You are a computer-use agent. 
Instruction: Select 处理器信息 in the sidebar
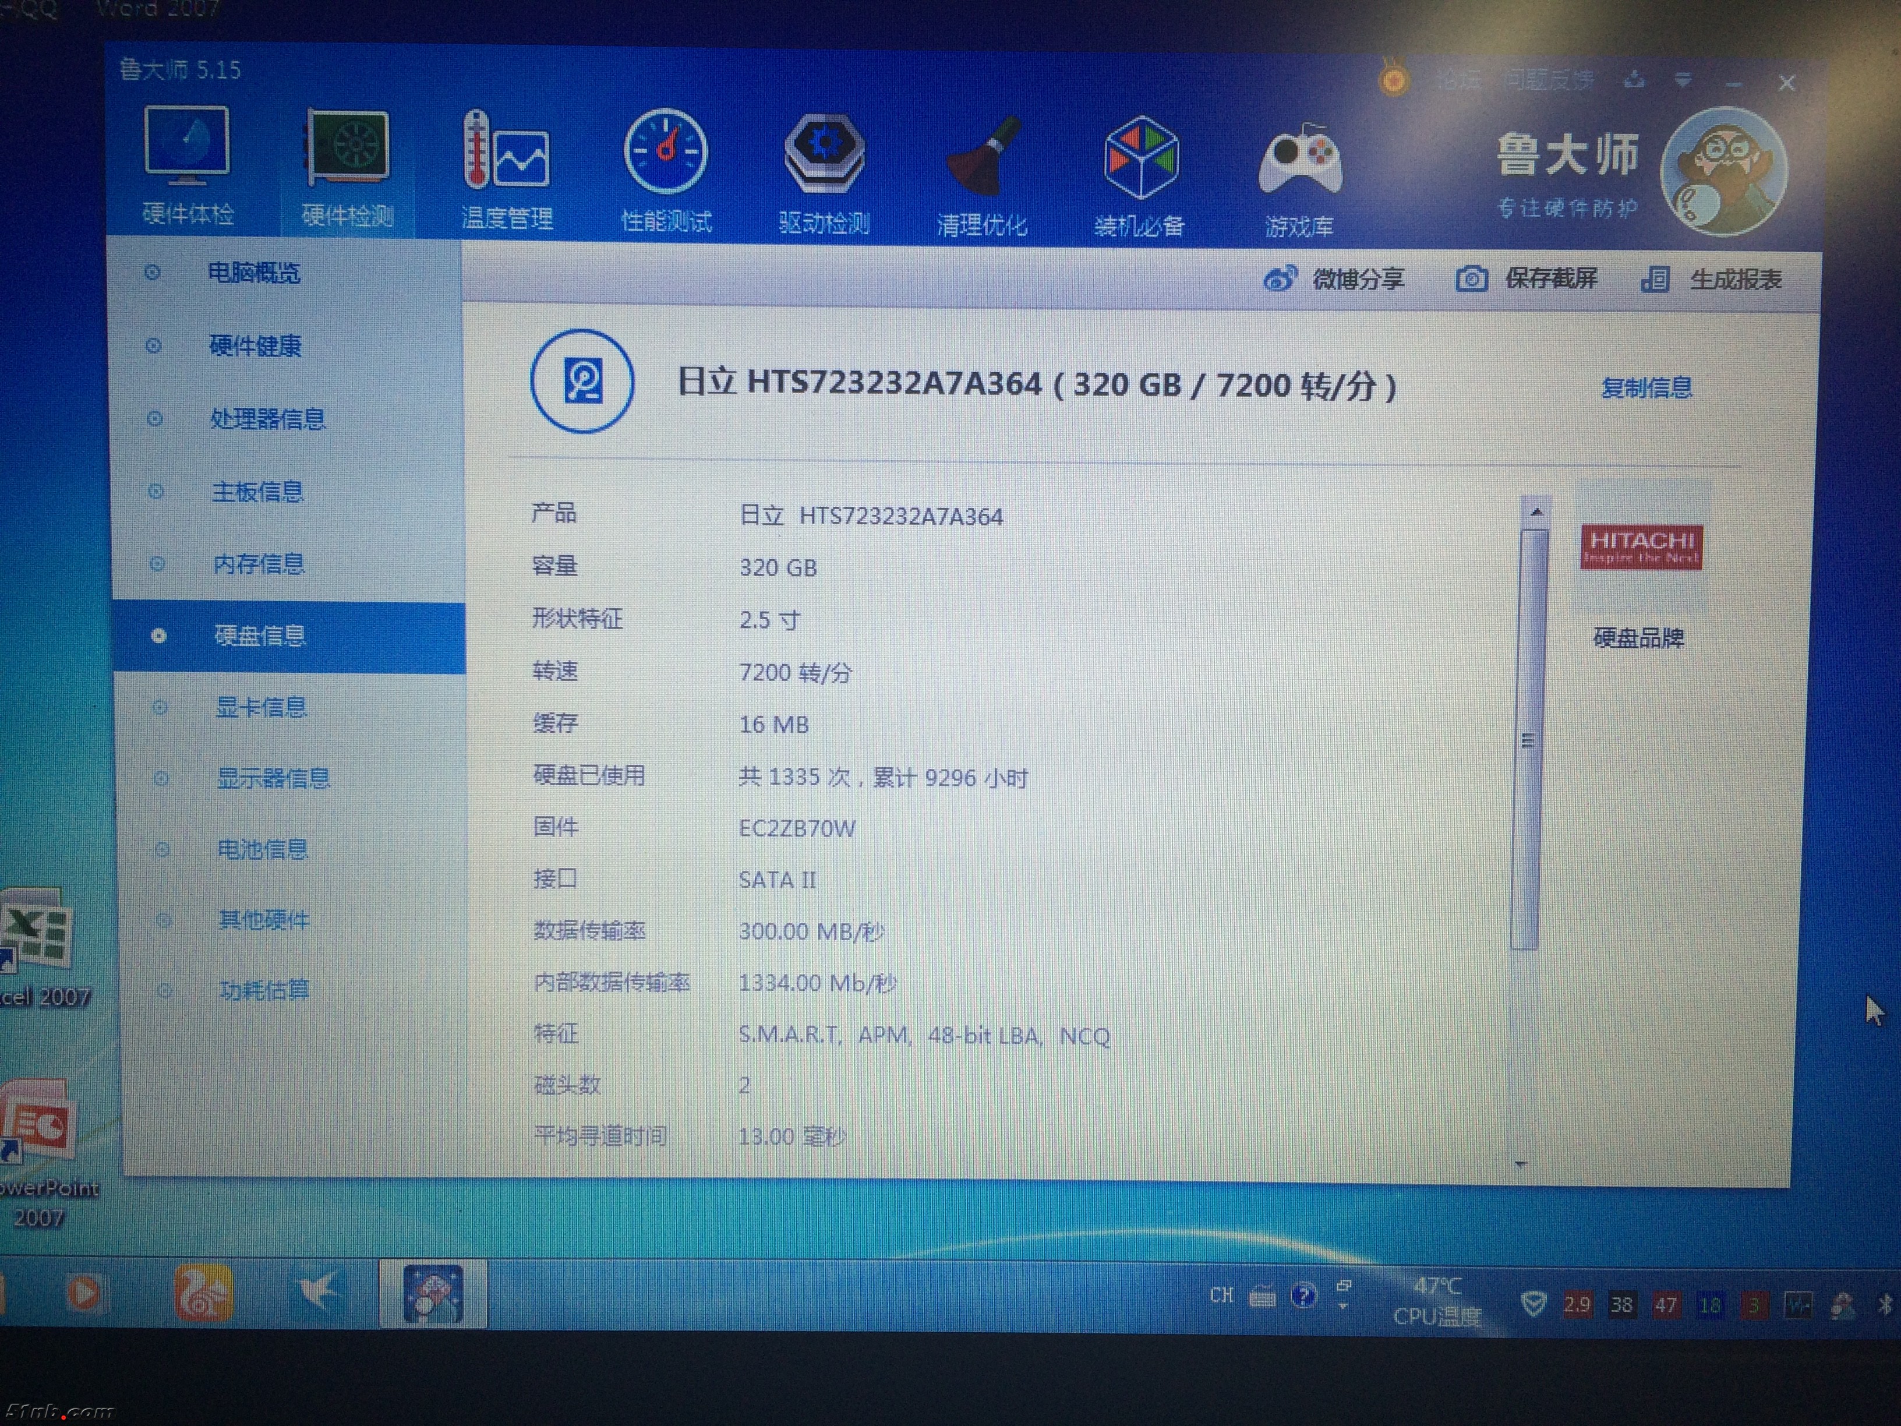[267, 419]
